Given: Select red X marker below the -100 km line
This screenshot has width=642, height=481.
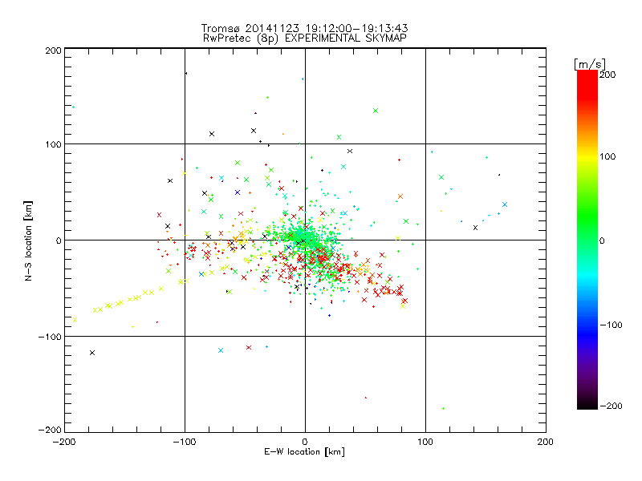Looking at the screenshot, I should (249, 348).
